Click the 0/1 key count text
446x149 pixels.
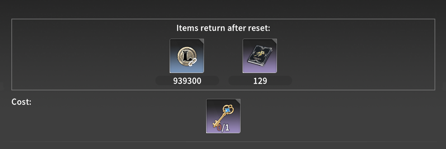[x=223, y=128]
